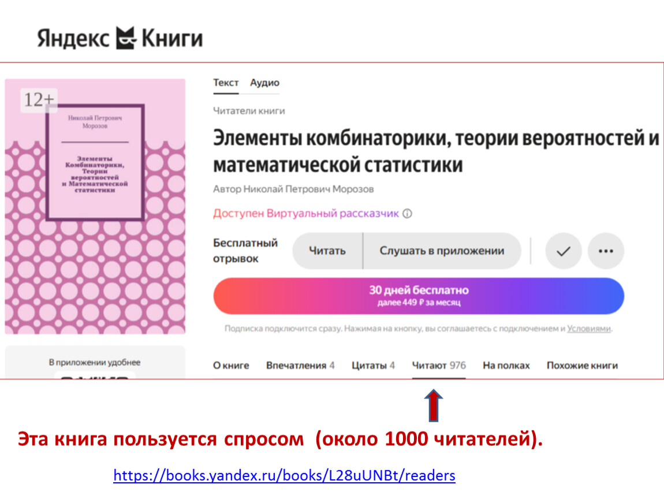The image size is (664, 499).
Task: Click the book title Элементы комбинаторики heading
Action: 436,151
